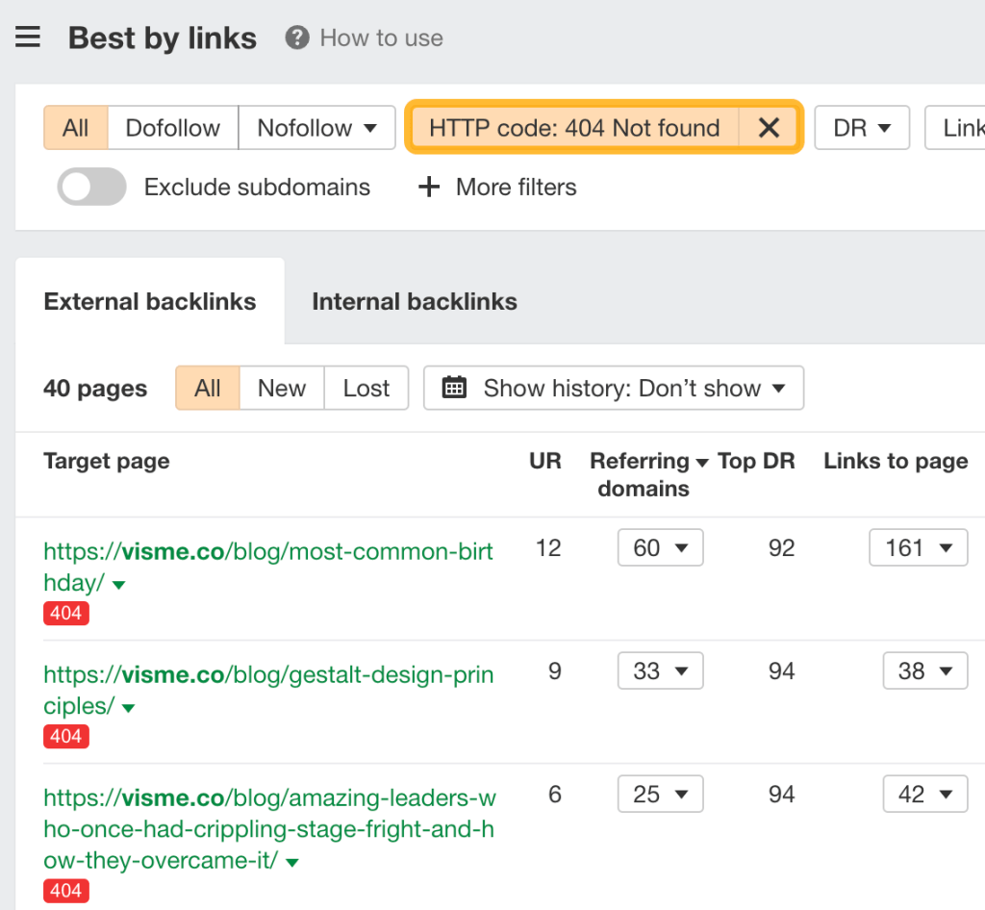Image resolution: width=985 pixels, height=910 pixels.
Task: Open the DR filter dropdown
Action: tap(861, 127)
